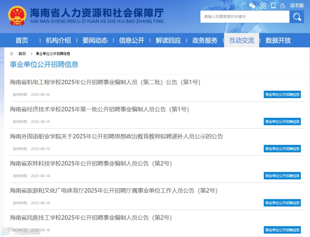Image resolution: width=310 pixels, height=237 pixels.
Task: Click category tag for 民族技工学校 entry
Action: click(282, 230)
